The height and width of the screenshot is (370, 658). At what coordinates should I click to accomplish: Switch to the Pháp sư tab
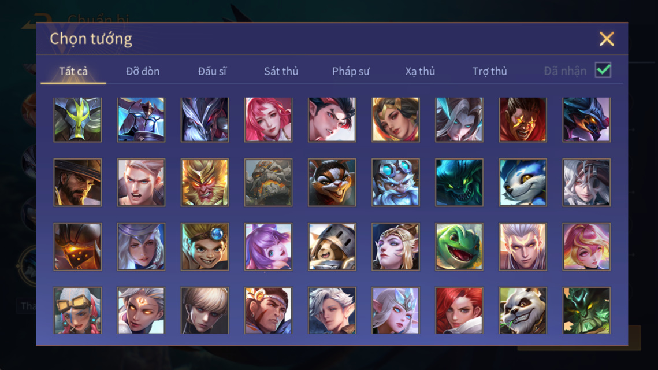point(351,71)
